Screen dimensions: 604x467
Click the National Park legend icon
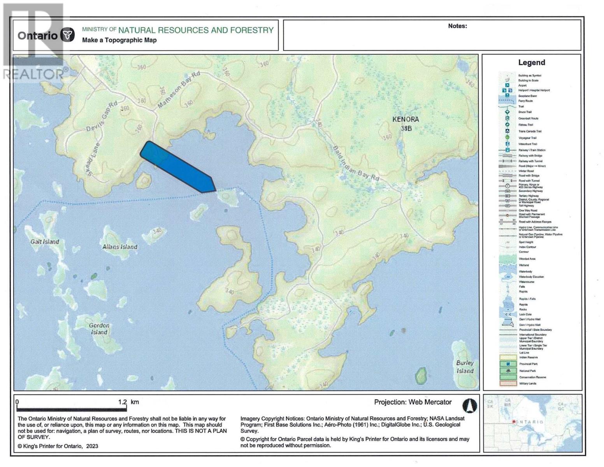tap(508, 371)
